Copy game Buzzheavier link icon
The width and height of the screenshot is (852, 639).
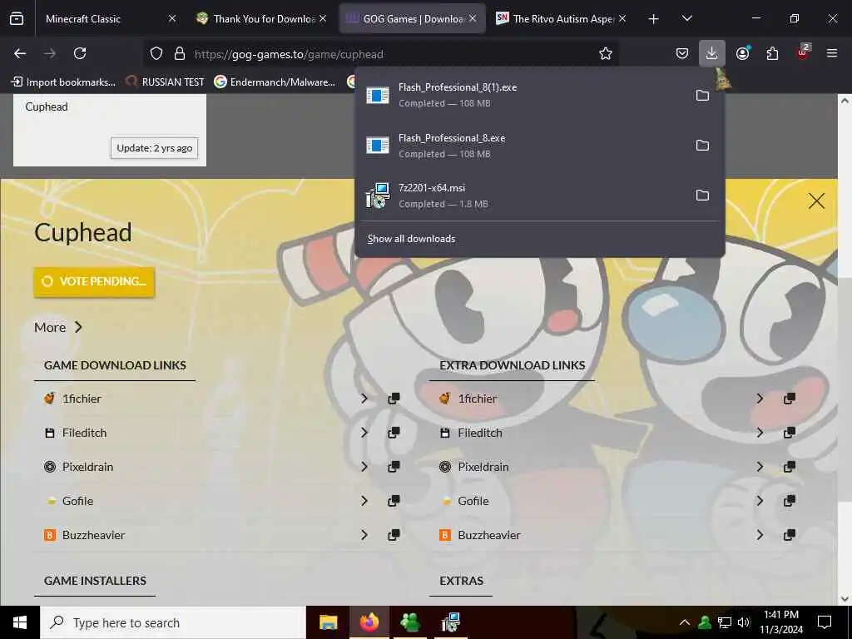tap(394, 535)
